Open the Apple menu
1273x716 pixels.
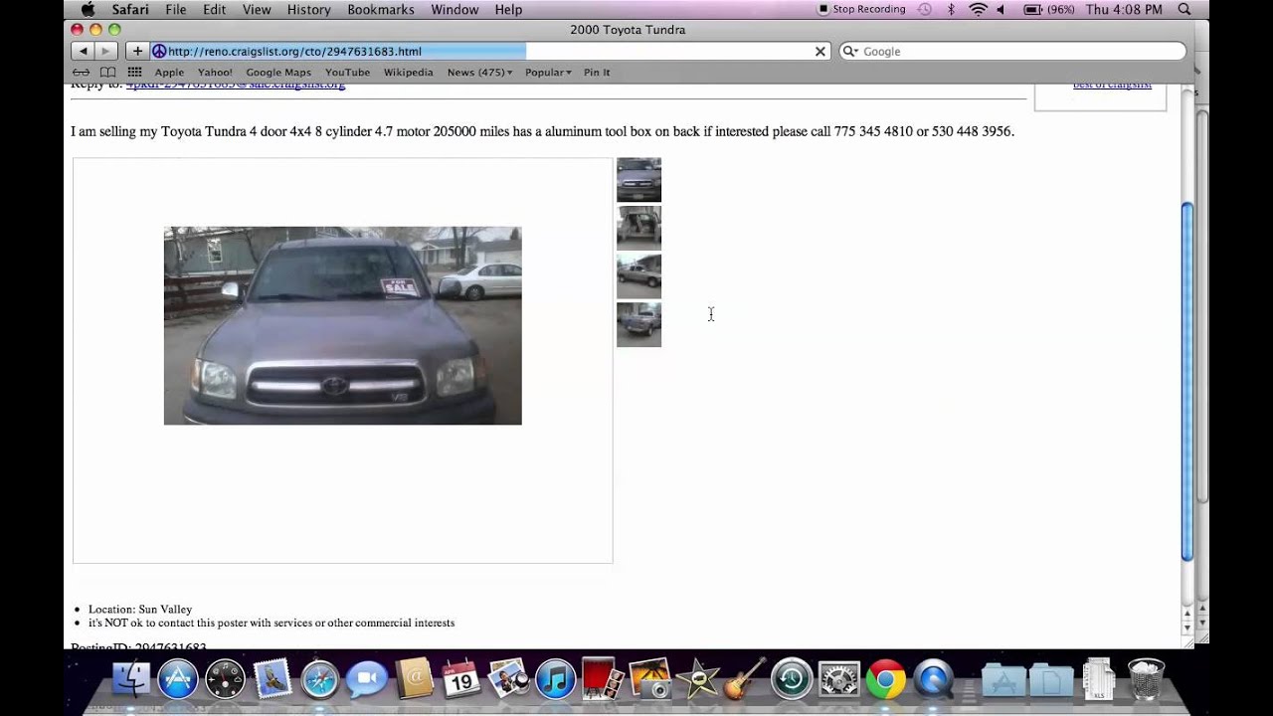pyautogui.click(x=88, y=9)
